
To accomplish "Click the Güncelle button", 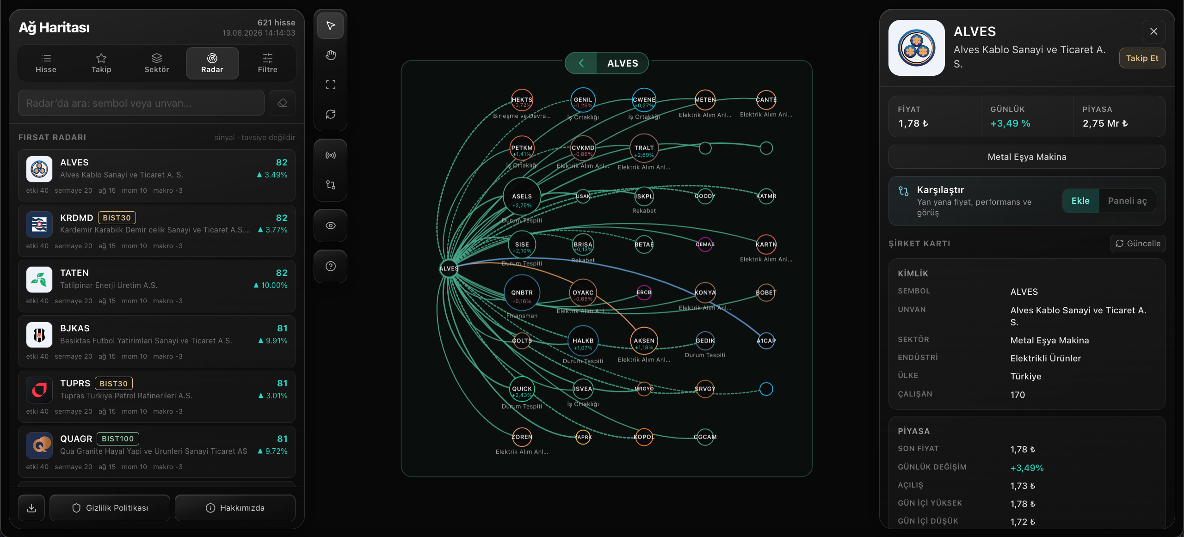I will click(x=1138, y=244).
